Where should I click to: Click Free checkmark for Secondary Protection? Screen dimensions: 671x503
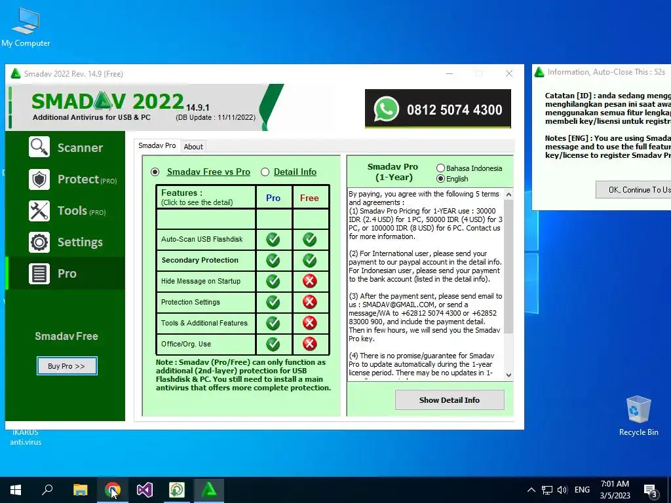point(309,260)
